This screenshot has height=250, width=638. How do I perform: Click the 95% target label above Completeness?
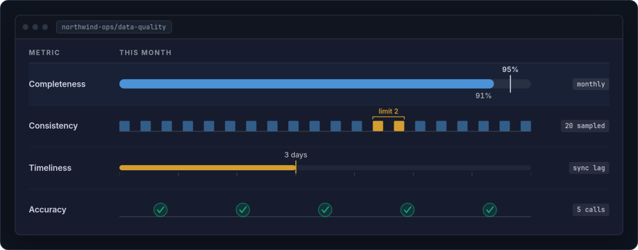(x=510, y=70)
